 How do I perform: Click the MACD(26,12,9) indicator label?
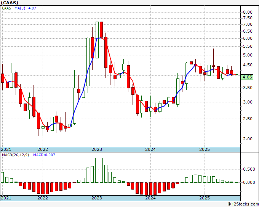point(15,155)
